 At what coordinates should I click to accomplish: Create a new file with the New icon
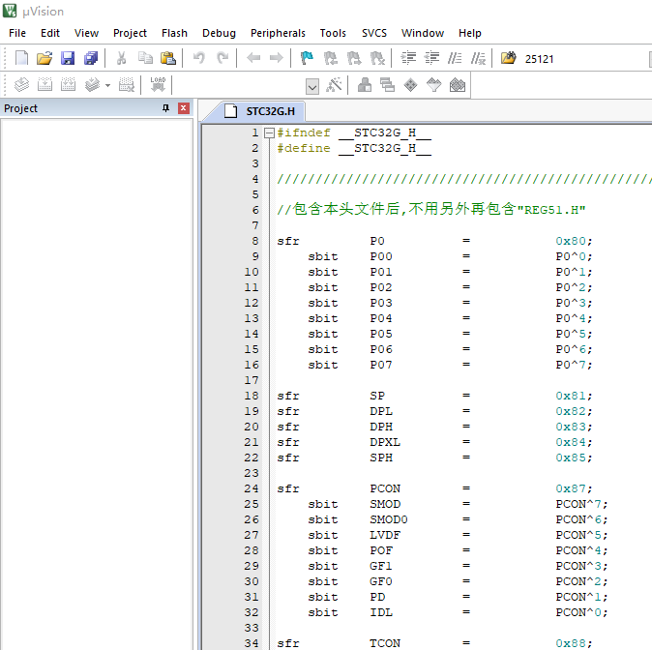tap(21, 58)
